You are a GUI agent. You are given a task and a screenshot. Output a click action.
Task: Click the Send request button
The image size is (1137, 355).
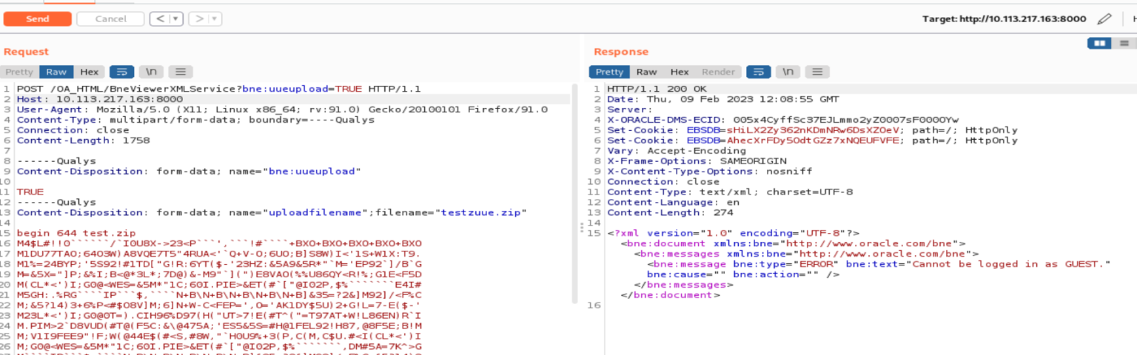(37, 18)
